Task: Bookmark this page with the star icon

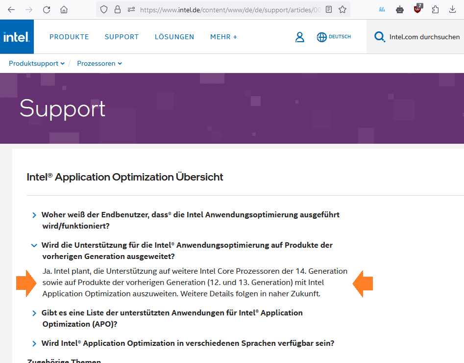Action: click(342, 10)
